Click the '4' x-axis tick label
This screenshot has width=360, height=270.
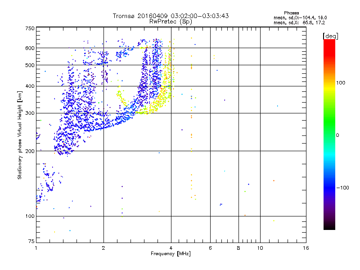171,248
